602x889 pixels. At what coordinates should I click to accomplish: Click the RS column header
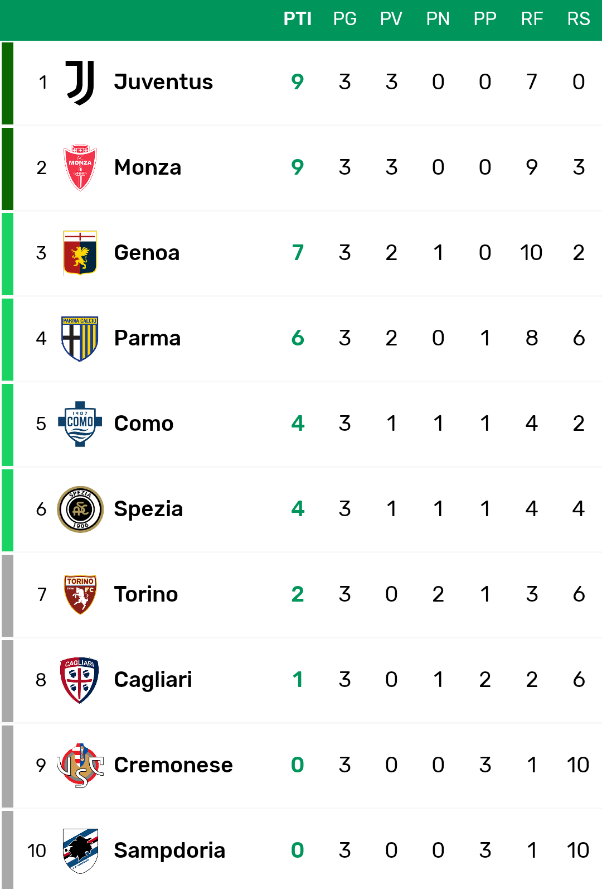pyautogui.click(x=579, y=19)
